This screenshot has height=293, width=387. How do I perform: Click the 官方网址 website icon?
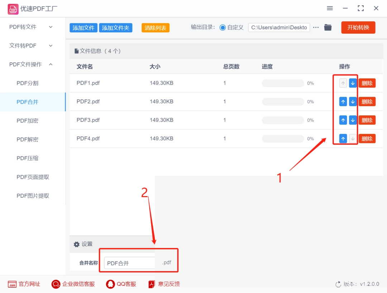tap(12, 284)
